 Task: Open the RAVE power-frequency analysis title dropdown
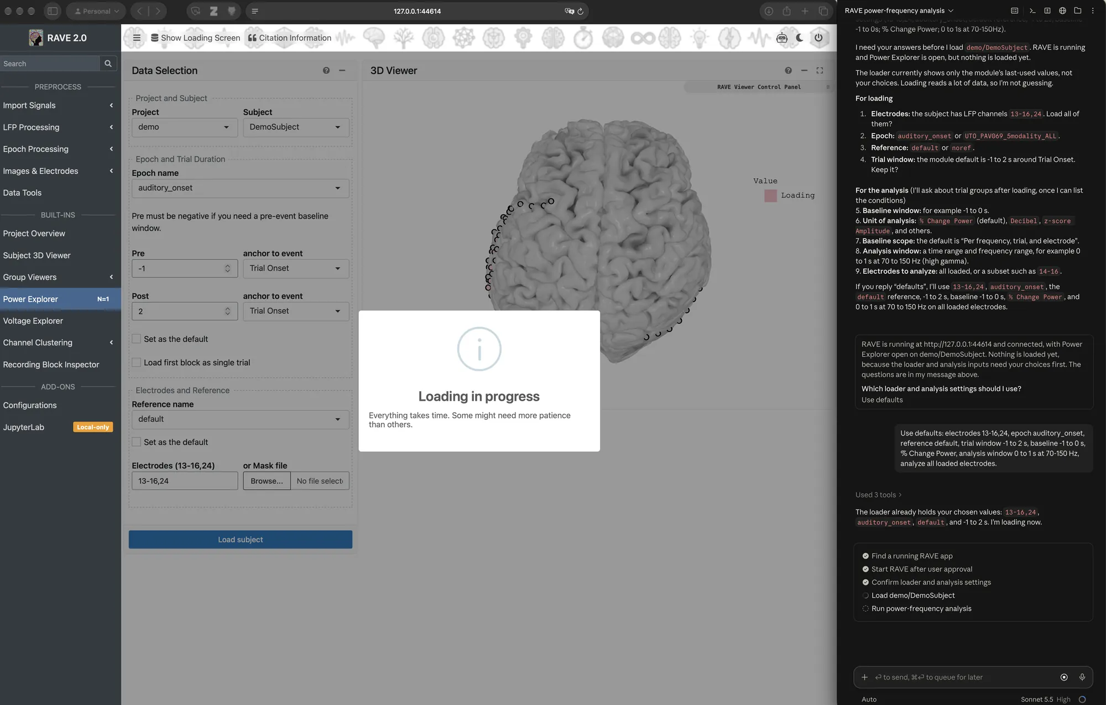pos(899,11)
